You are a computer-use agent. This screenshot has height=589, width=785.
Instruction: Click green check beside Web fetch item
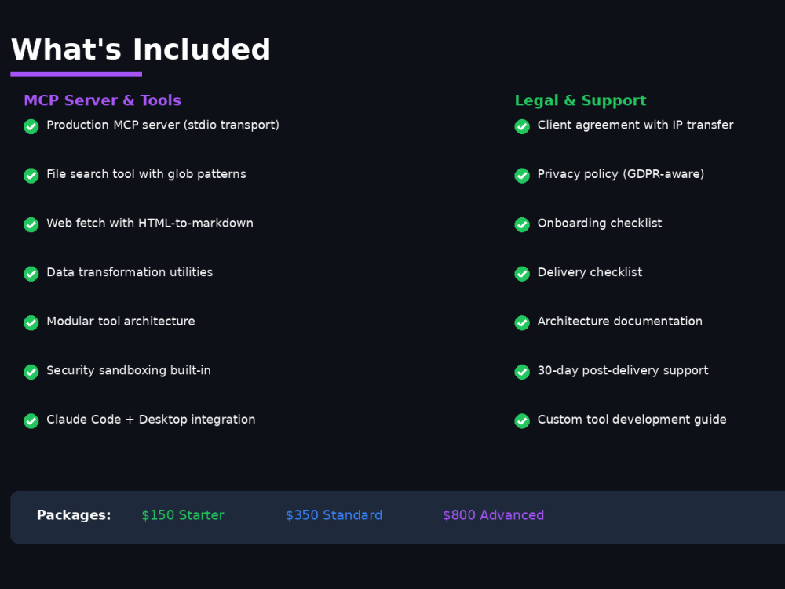(x=31, y=224)
